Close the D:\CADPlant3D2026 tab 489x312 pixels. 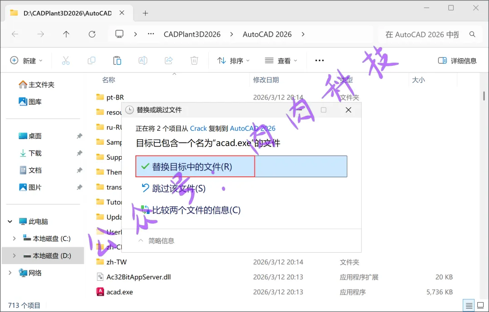(x=122, y=13)
